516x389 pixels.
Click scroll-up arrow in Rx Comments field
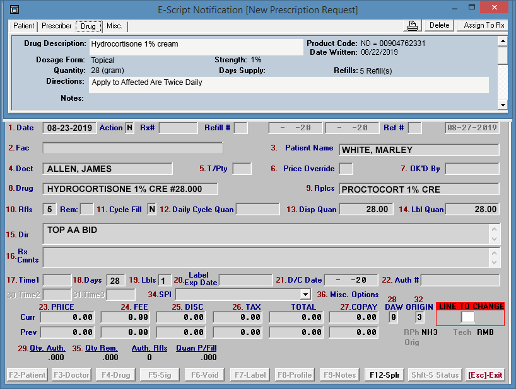coord(494,252)
